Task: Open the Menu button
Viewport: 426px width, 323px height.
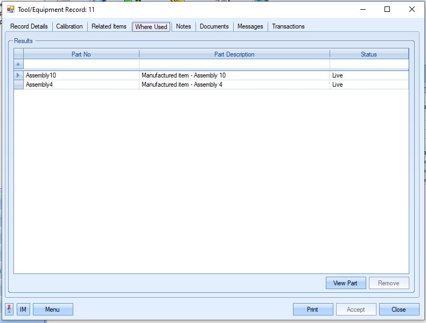Action: (x=52, y=310)
